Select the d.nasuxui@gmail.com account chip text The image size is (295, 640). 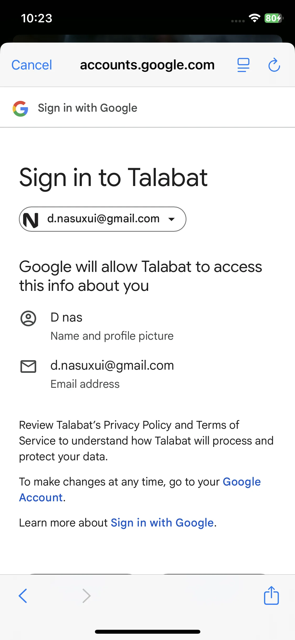(103, 219)
